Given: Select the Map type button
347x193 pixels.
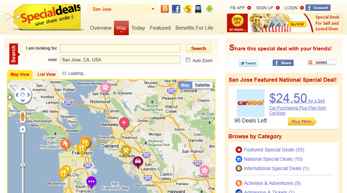Looking at the screenshot, I should [185, 85].
